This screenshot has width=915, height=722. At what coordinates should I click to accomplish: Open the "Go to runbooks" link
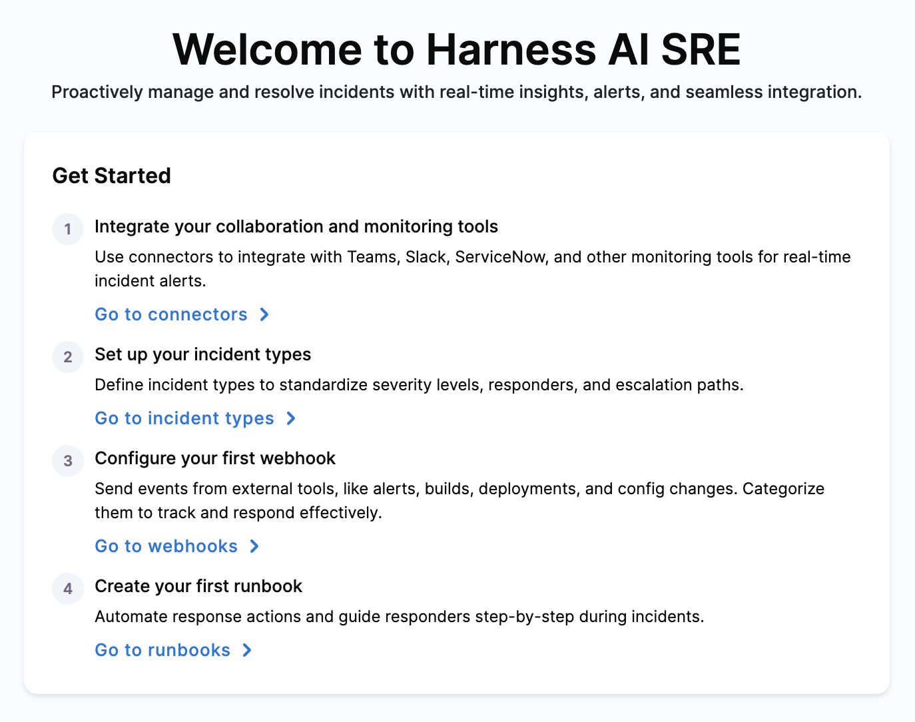click(162, 650)
